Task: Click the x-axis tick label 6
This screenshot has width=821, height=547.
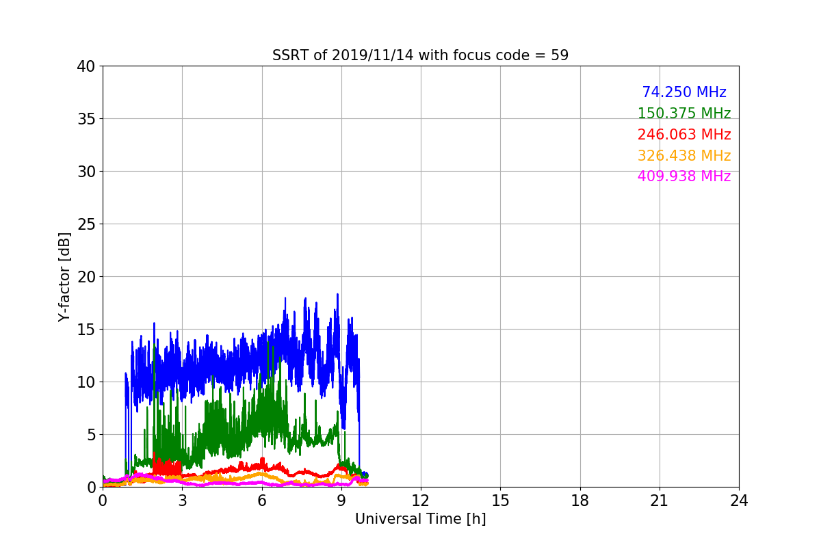Action: click(x=261, y=501)
